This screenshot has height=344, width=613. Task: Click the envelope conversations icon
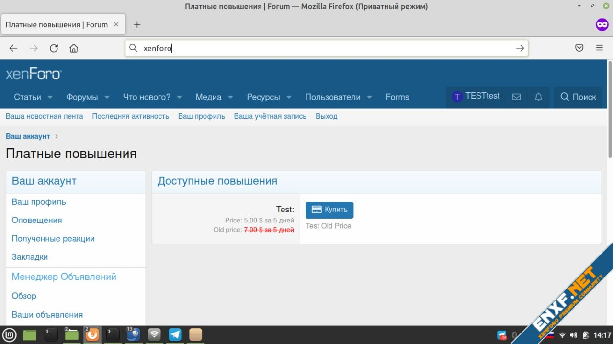point(516,97)
